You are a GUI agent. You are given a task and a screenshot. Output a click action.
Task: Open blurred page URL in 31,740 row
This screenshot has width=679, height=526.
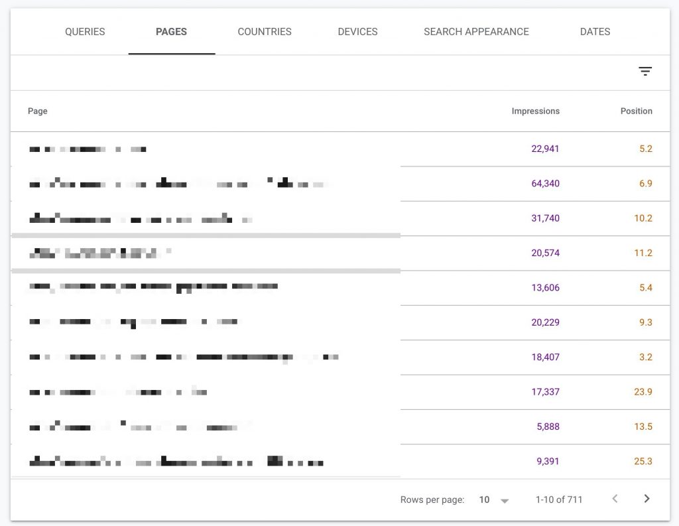(x=141, y=218)
